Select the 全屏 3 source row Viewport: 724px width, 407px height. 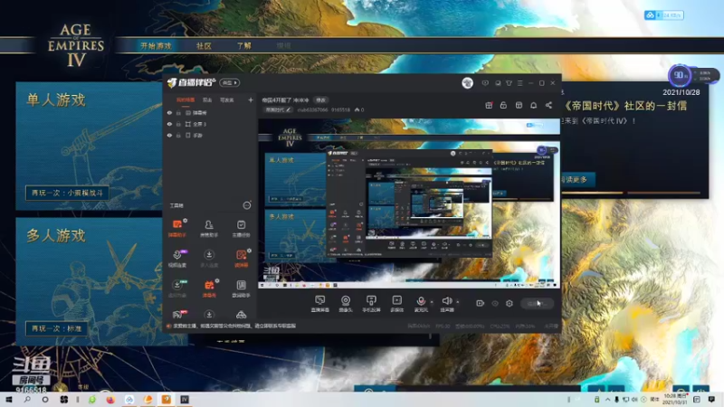(210, 124)
